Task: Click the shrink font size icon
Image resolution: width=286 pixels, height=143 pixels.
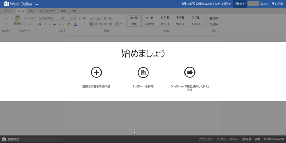Action: click(x=80, y=19)
